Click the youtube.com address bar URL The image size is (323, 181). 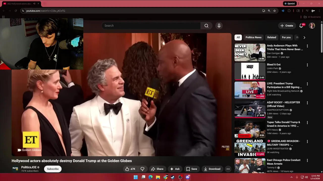point(46,11)
